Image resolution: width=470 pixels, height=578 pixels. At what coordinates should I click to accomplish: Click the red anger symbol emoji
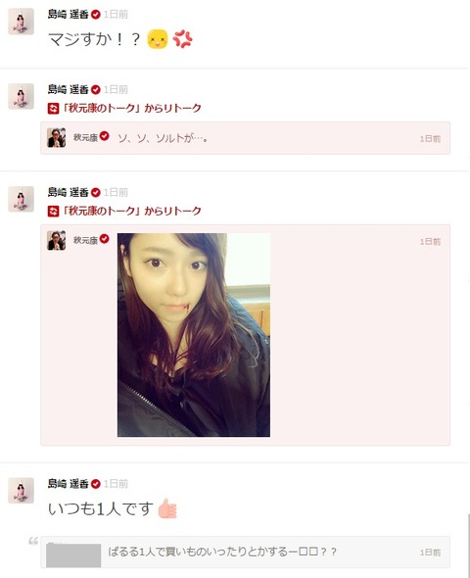click(x=183, y=39)
